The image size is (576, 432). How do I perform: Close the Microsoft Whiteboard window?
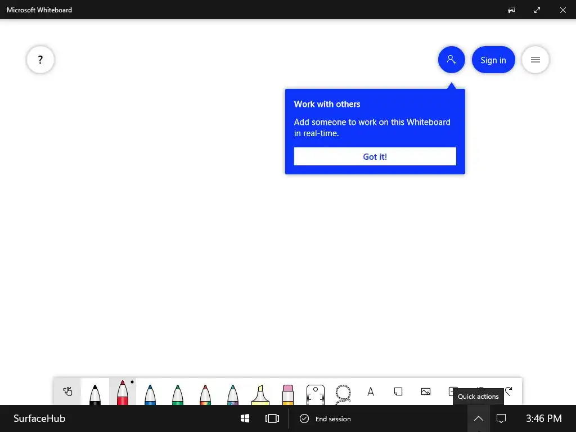562,10
